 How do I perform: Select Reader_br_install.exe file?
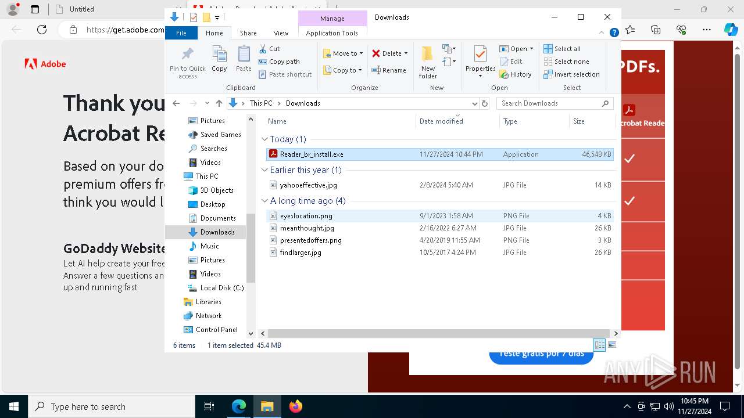pyautogui.click(x=440, y=154)
